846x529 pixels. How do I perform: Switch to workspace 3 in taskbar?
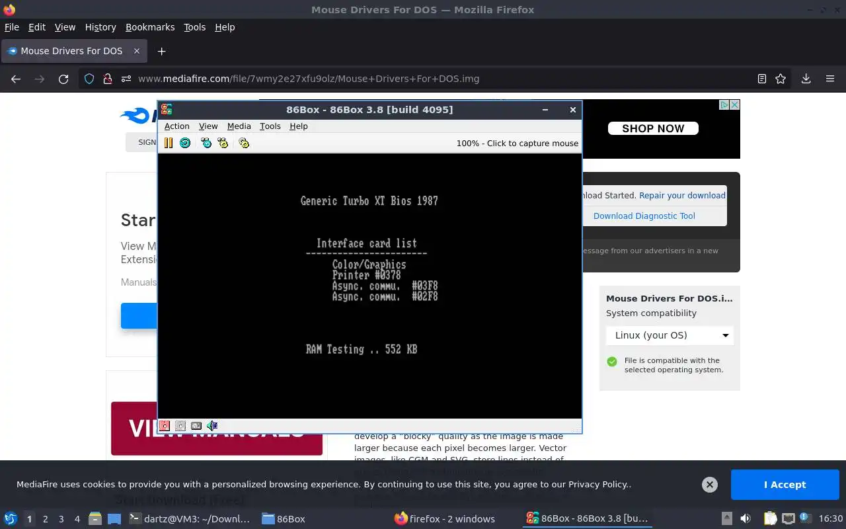(x=61, y=519)
